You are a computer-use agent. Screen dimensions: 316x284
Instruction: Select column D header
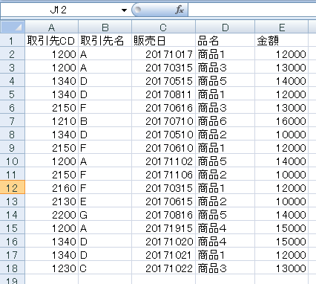[225, 28]
